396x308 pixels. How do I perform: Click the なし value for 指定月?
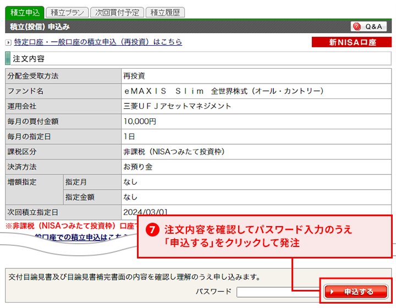tap(130, 182)
